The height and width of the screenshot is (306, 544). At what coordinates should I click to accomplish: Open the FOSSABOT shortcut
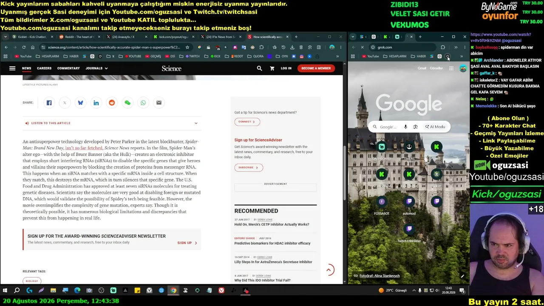click(382, 204)
